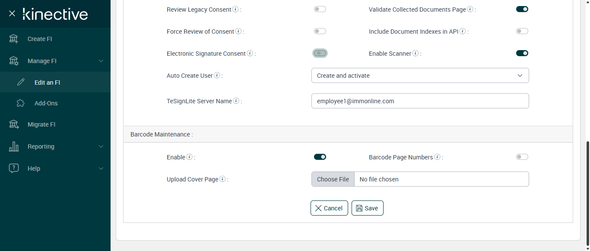Click the info icon beside TeSignLite Server Name
This screenshot has height=251, width=590.
(x=236, y=101)
